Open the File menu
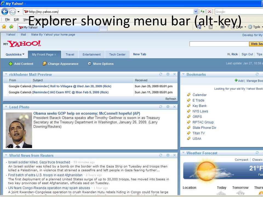Viewport: 263px width, 197px height. click(x=7, y=19)
